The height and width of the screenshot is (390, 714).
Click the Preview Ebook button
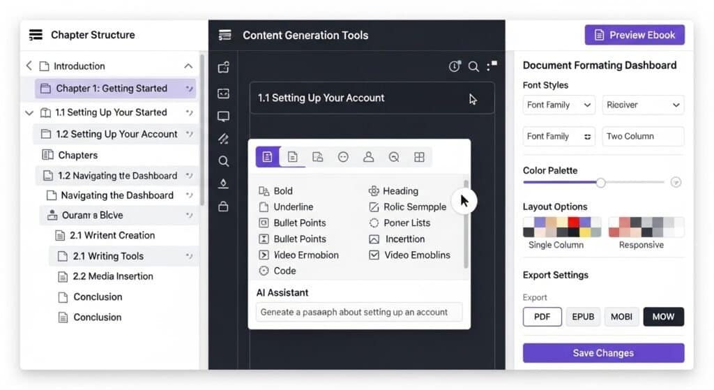point(635,35)
